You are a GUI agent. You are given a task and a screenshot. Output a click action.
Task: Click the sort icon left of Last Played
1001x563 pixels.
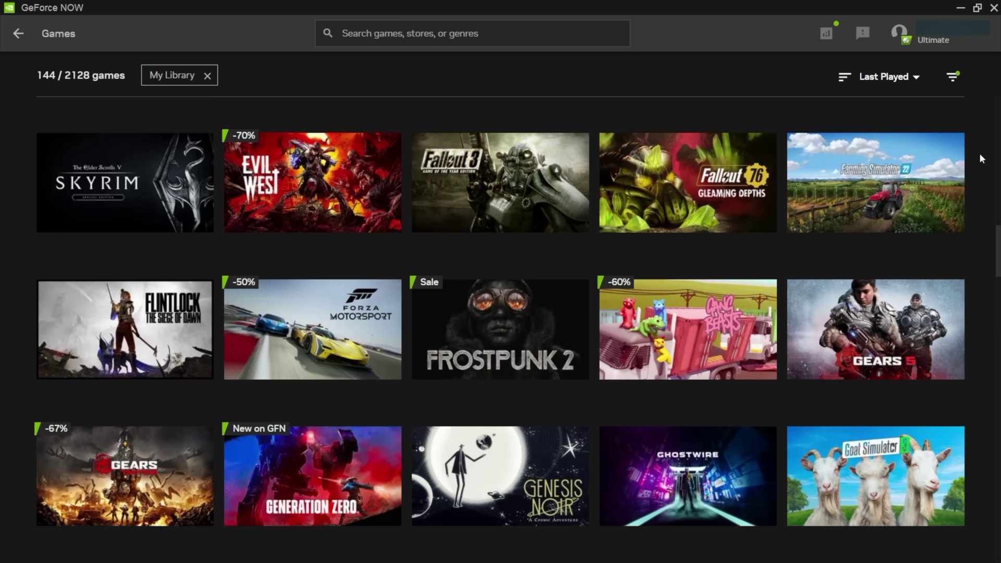[x=844, y=77]
